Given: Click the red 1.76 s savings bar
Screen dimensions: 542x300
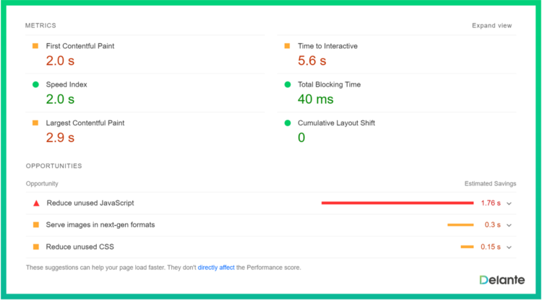Looking at the screenshot, I should point(397,203).
